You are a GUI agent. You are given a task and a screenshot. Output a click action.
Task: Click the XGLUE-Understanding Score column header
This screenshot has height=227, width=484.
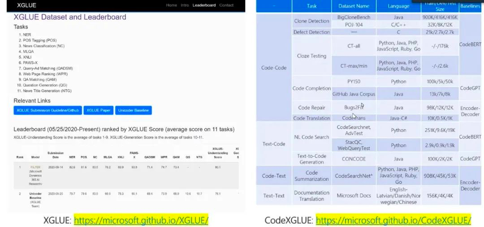click(x=218, y=153)
